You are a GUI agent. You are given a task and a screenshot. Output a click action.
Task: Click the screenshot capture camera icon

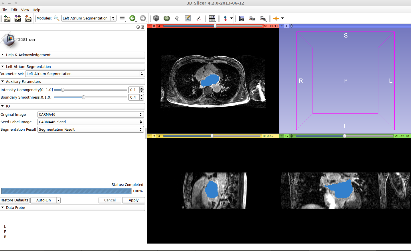[x=242, y=18]
